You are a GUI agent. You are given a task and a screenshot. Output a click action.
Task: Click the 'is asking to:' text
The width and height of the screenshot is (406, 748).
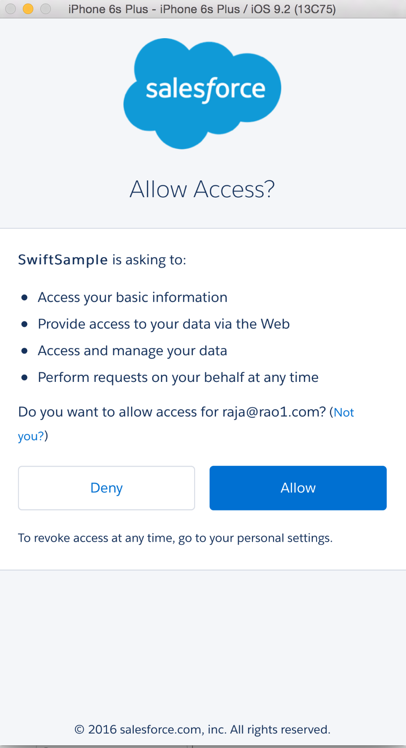click(x=149, y=260)
